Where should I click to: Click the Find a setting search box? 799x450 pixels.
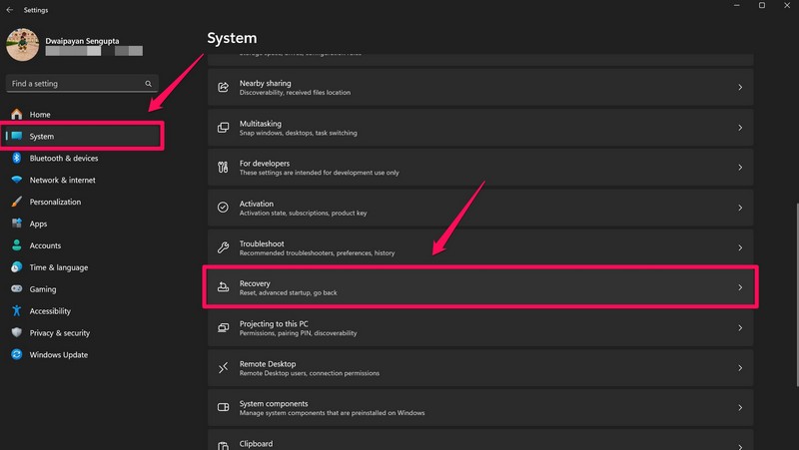pos(75,84)
